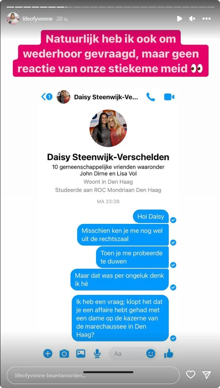This screenshot has width=220, height=388.
Task: Start a voice call with Daisy
Action: [150, 97]
